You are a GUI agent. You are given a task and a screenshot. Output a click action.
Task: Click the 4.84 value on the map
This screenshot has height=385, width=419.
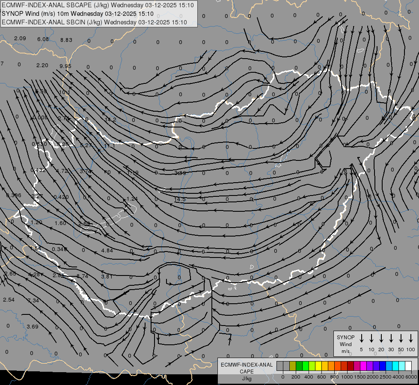(107, 250)
